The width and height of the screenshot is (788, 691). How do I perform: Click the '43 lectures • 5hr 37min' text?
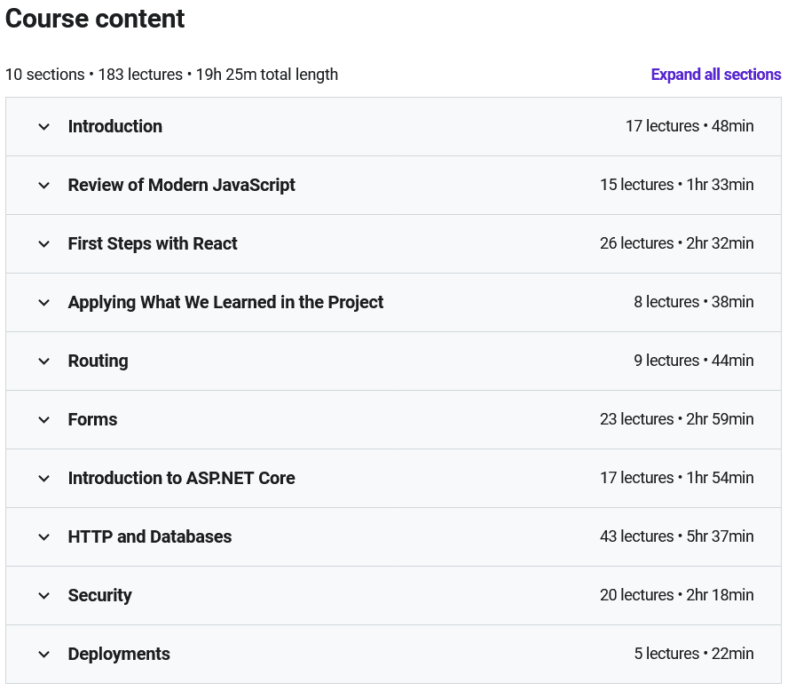click(x=677, y=536)
